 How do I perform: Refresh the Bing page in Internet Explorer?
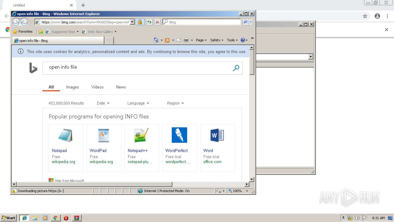click(x=149, y=22)
